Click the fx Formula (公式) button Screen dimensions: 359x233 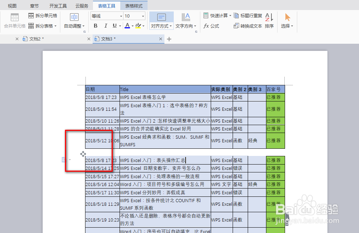(x=211, y=26)
